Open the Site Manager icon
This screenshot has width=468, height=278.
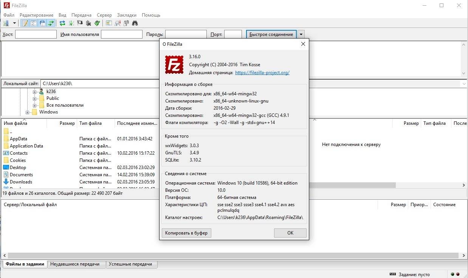click(x=6, y=23)
